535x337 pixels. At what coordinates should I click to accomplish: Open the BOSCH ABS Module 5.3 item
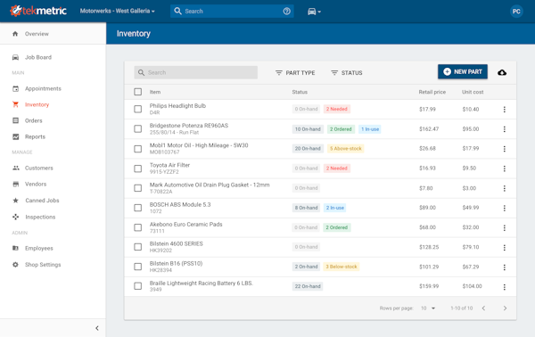pyautogui.click(x=180, y=205)
